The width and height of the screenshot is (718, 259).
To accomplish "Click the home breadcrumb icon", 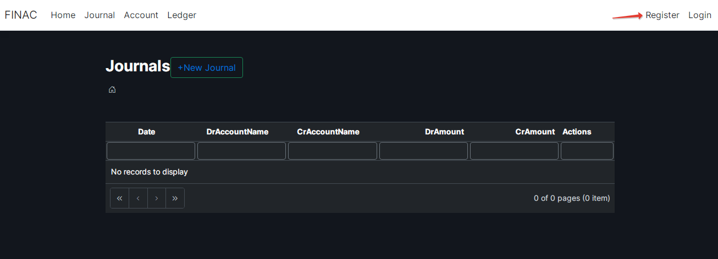I will [x=112, y=89].
